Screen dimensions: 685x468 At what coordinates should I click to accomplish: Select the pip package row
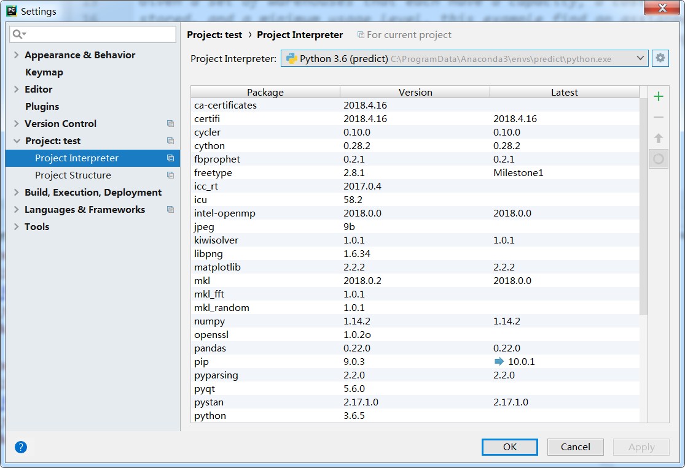tap(415, 362)
